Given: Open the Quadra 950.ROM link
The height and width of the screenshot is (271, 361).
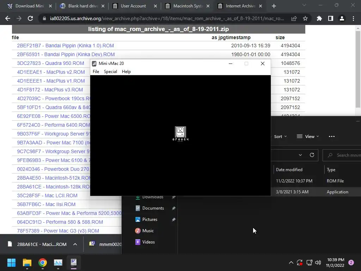Looking at the screenshot, I should (x=50, y=63).
